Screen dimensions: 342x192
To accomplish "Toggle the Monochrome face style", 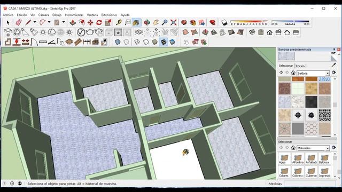I will 172,42.
